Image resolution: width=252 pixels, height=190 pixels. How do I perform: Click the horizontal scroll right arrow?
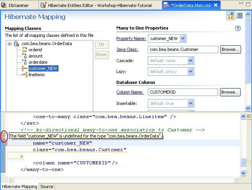(236, 180)
